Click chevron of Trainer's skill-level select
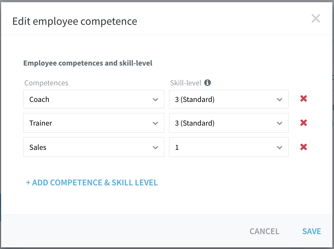334x249 pixels. click(280, 123)
